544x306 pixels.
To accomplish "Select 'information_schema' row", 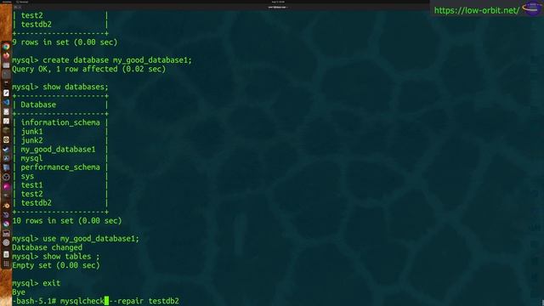I will [x=60, y=122].
